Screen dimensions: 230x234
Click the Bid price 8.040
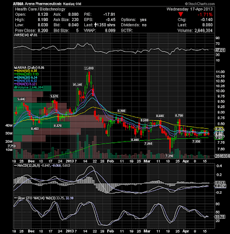click(x=73, y=25)
